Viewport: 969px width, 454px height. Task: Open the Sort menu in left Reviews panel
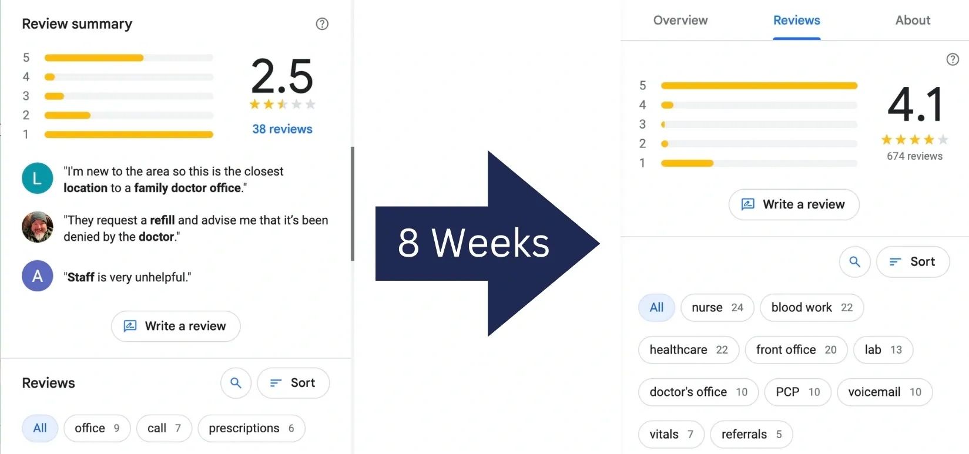293,383
